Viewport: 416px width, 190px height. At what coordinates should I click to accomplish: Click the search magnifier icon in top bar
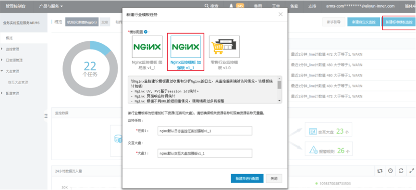click(x=207, y=6)
